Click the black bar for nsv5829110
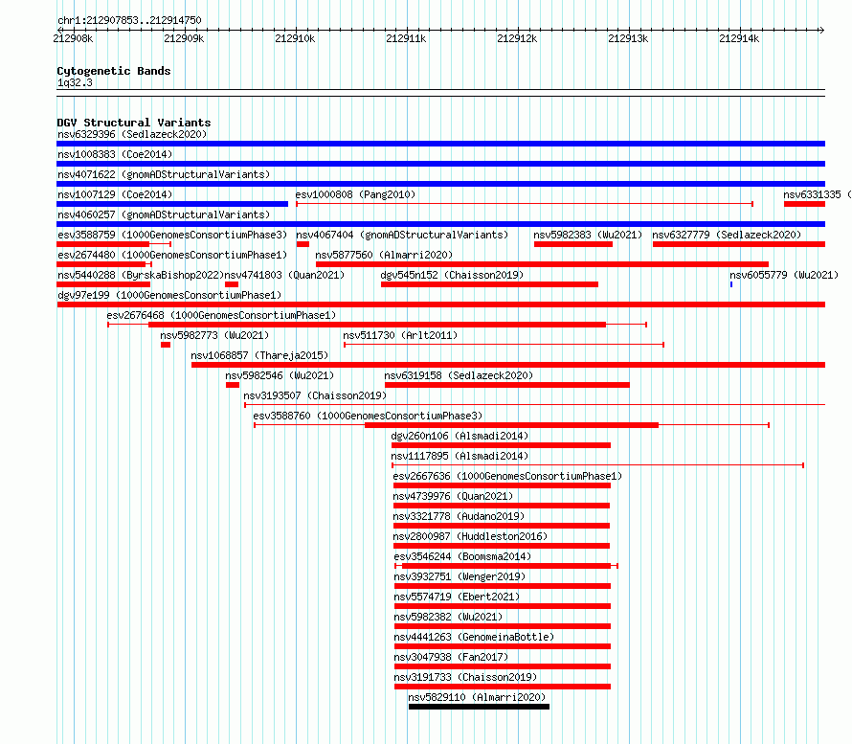The image size is (852, 744). pyautogui.click(x=480, y=707)
